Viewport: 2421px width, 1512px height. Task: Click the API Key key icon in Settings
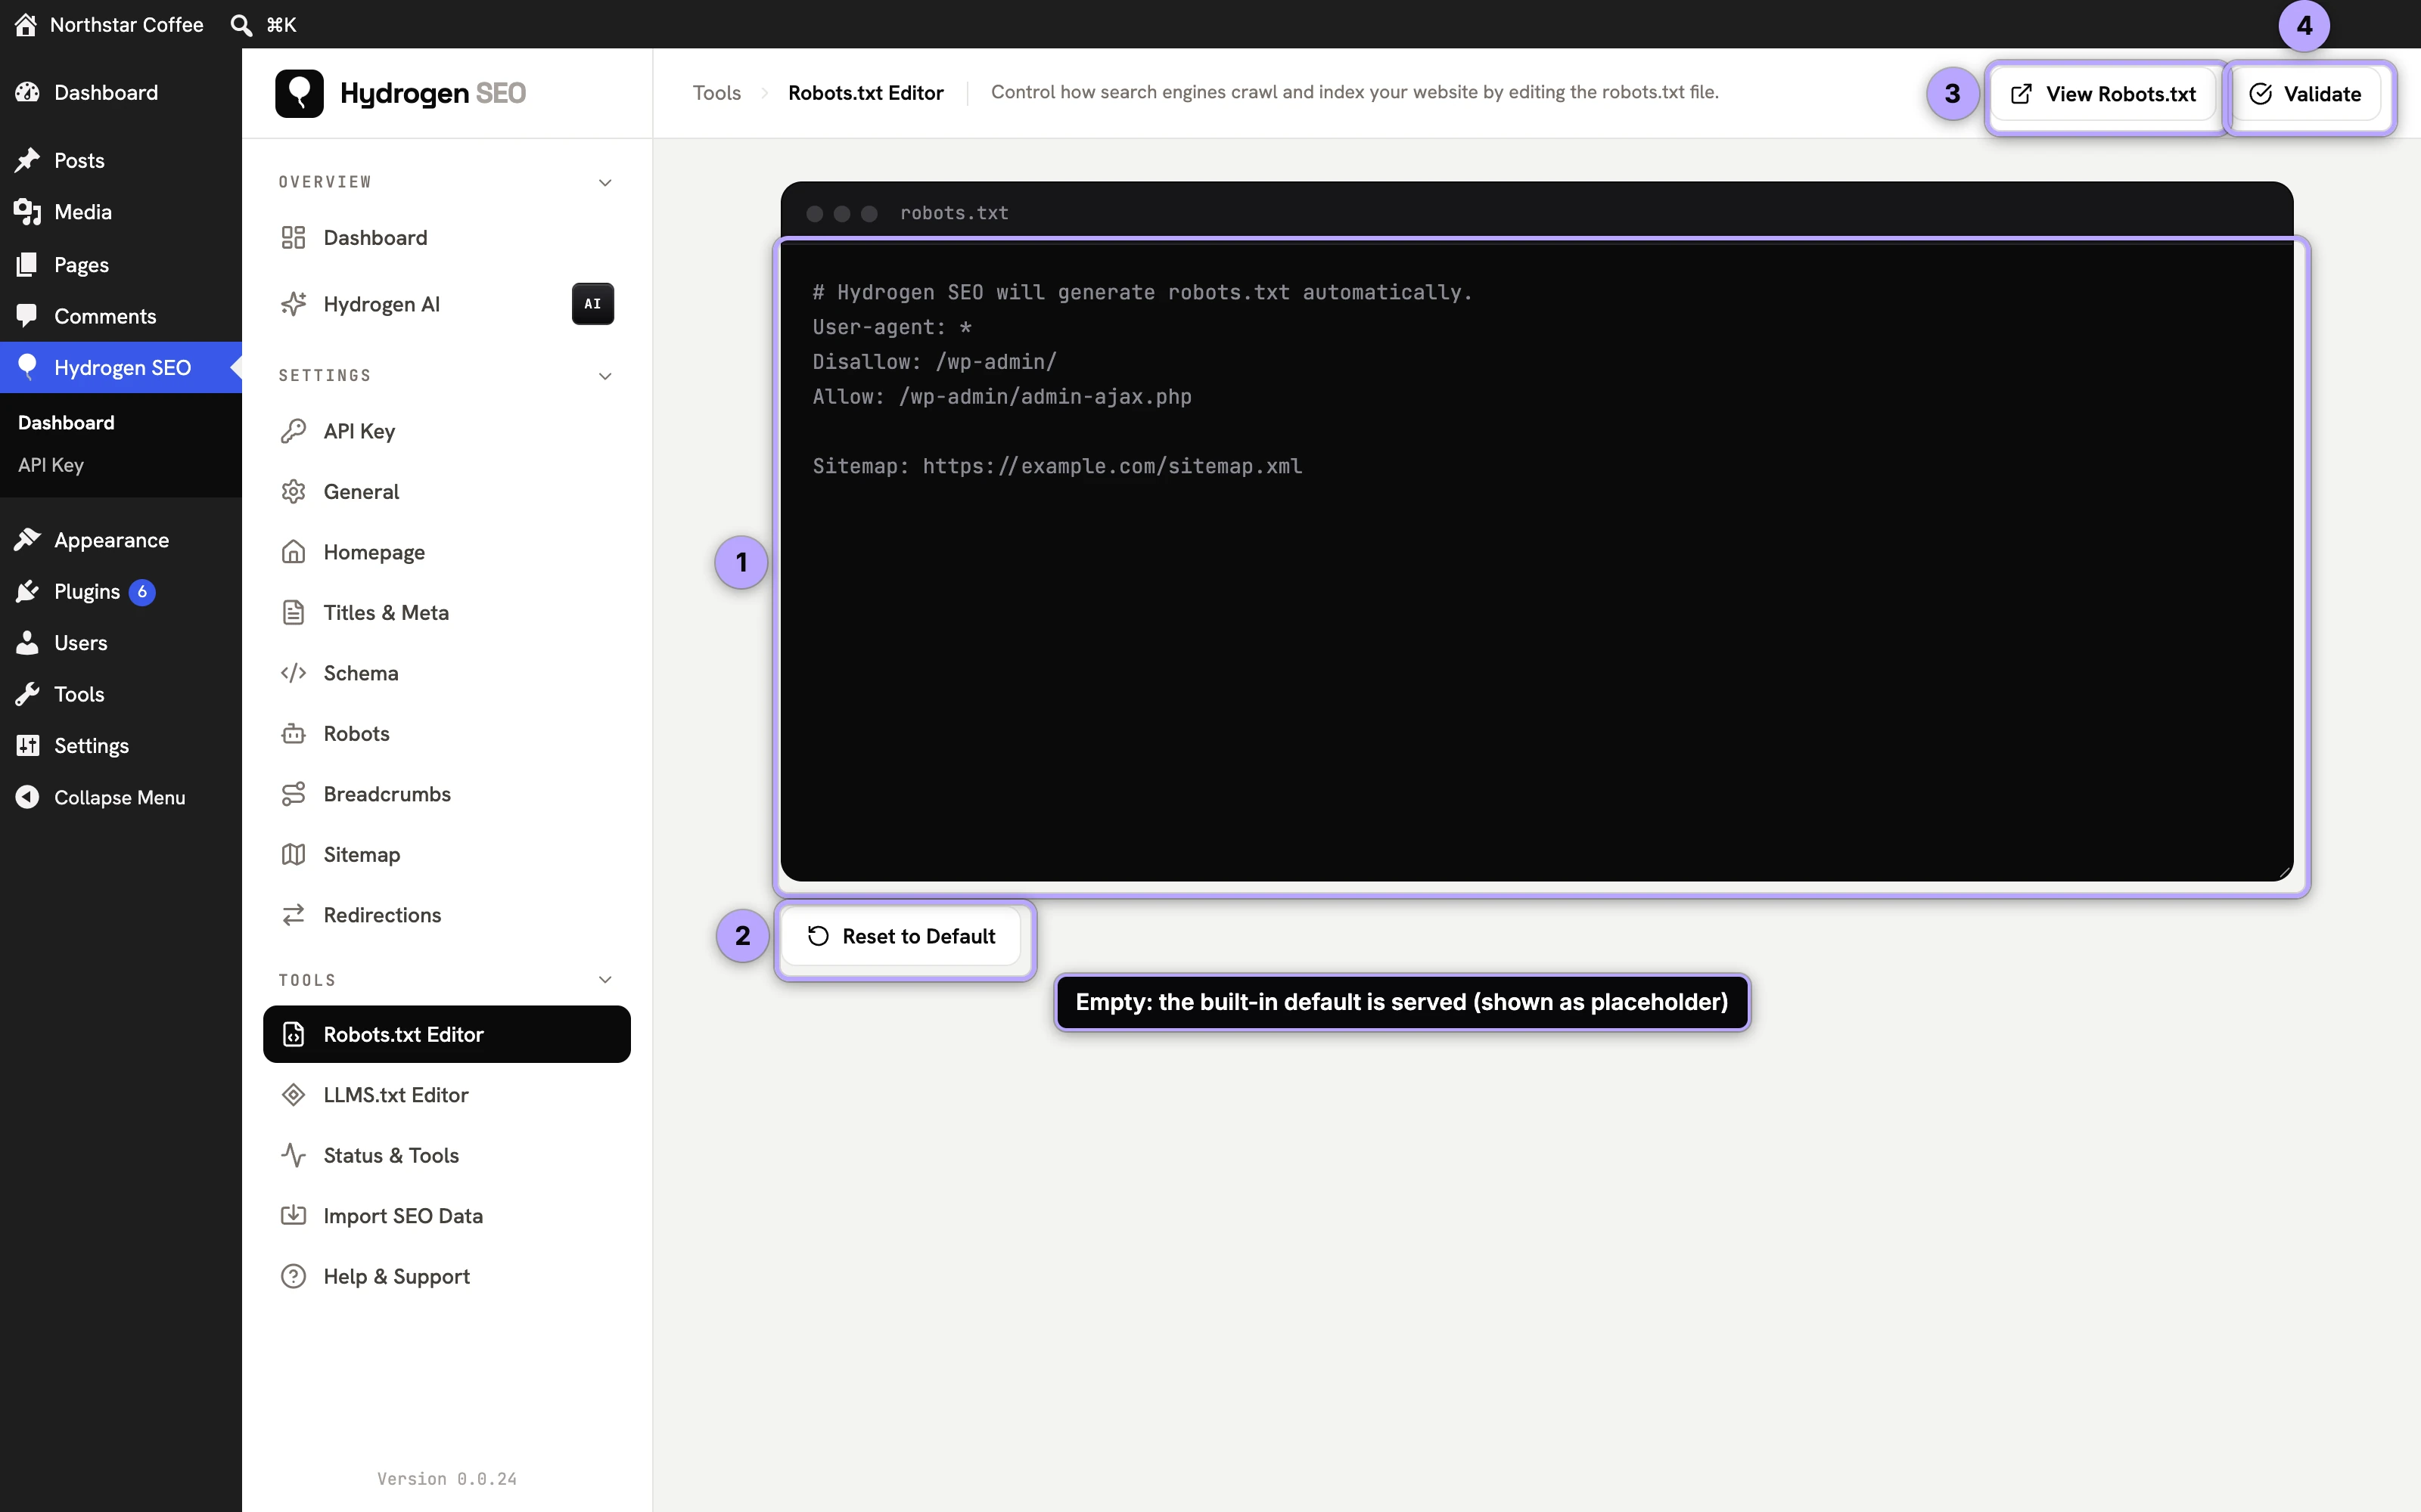293,431
